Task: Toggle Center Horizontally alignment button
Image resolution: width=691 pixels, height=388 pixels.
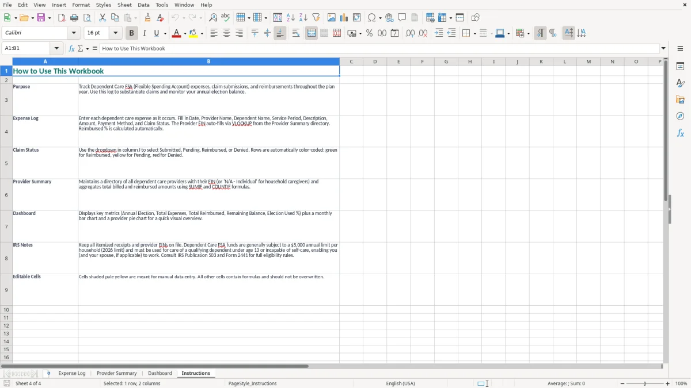Action: tap(226, 33)
